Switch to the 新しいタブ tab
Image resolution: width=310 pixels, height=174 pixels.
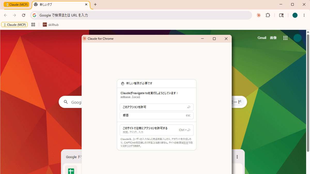61,5
